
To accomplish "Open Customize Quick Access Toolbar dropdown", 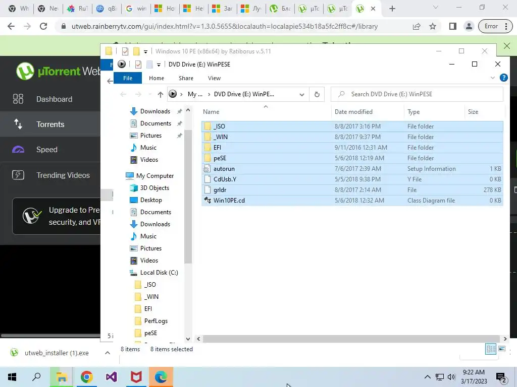I will pos(159,64).
